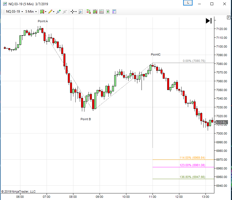232x200 pixels.
Task: Click the zoom in magnifier icon
Action: [58, 12]
